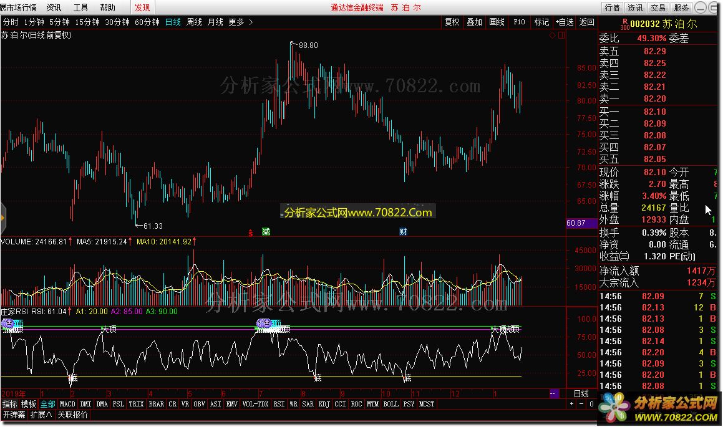Click the 61.33 low price label
This screenshot has width=723, height=427.
(x=153, y=226)
